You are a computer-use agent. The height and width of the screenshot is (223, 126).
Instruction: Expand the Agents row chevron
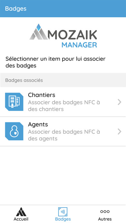pos(120,132)
